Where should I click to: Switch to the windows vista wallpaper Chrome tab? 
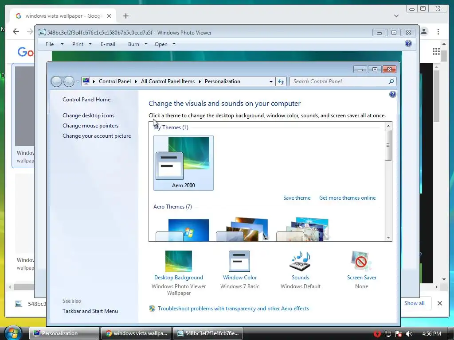(x=63, y=16)
